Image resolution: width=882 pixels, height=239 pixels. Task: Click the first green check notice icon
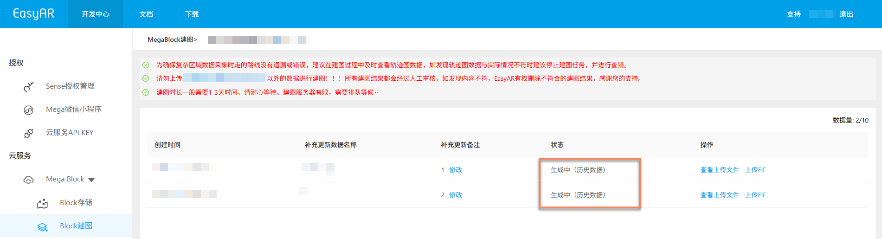(146, 65)
